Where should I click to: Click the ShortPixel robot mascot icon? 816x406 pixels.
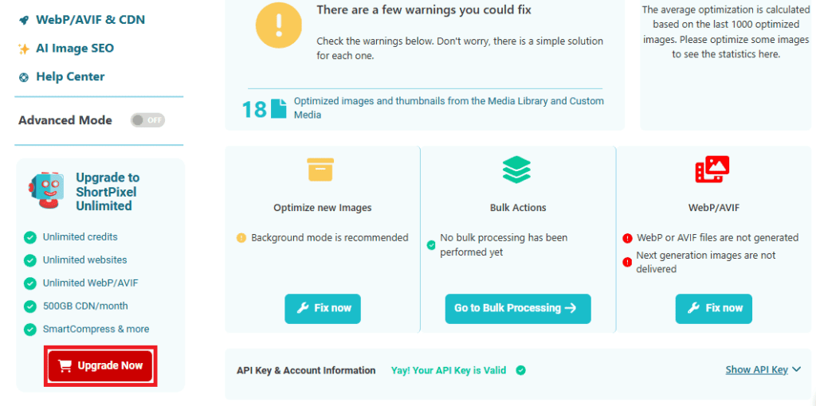45,191
